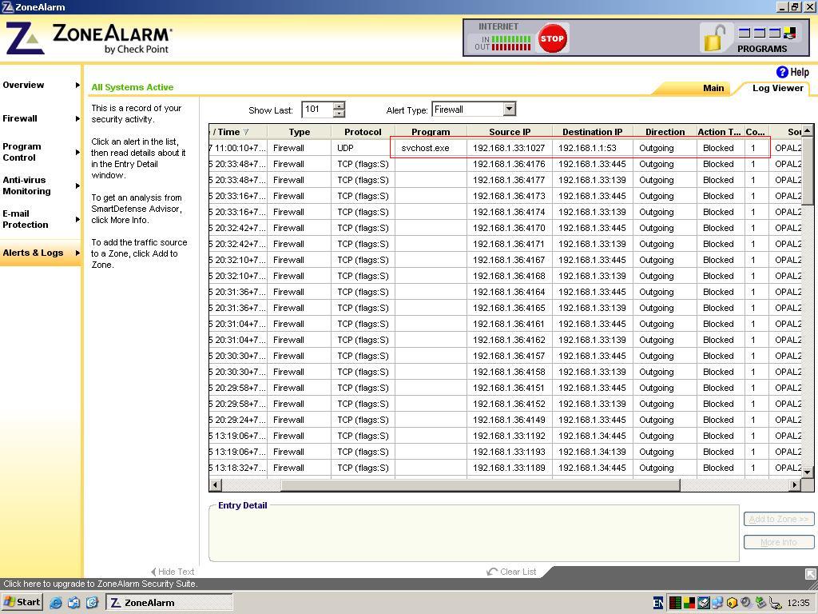Image resolution: width=818 pixels, height=614 pixels.
Task: Click the ZoneAlarm taskbar button
Action: 169,603
